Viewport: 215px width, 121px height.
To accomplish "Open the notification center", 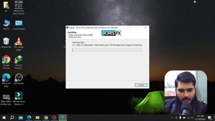I will coord(210,118).
